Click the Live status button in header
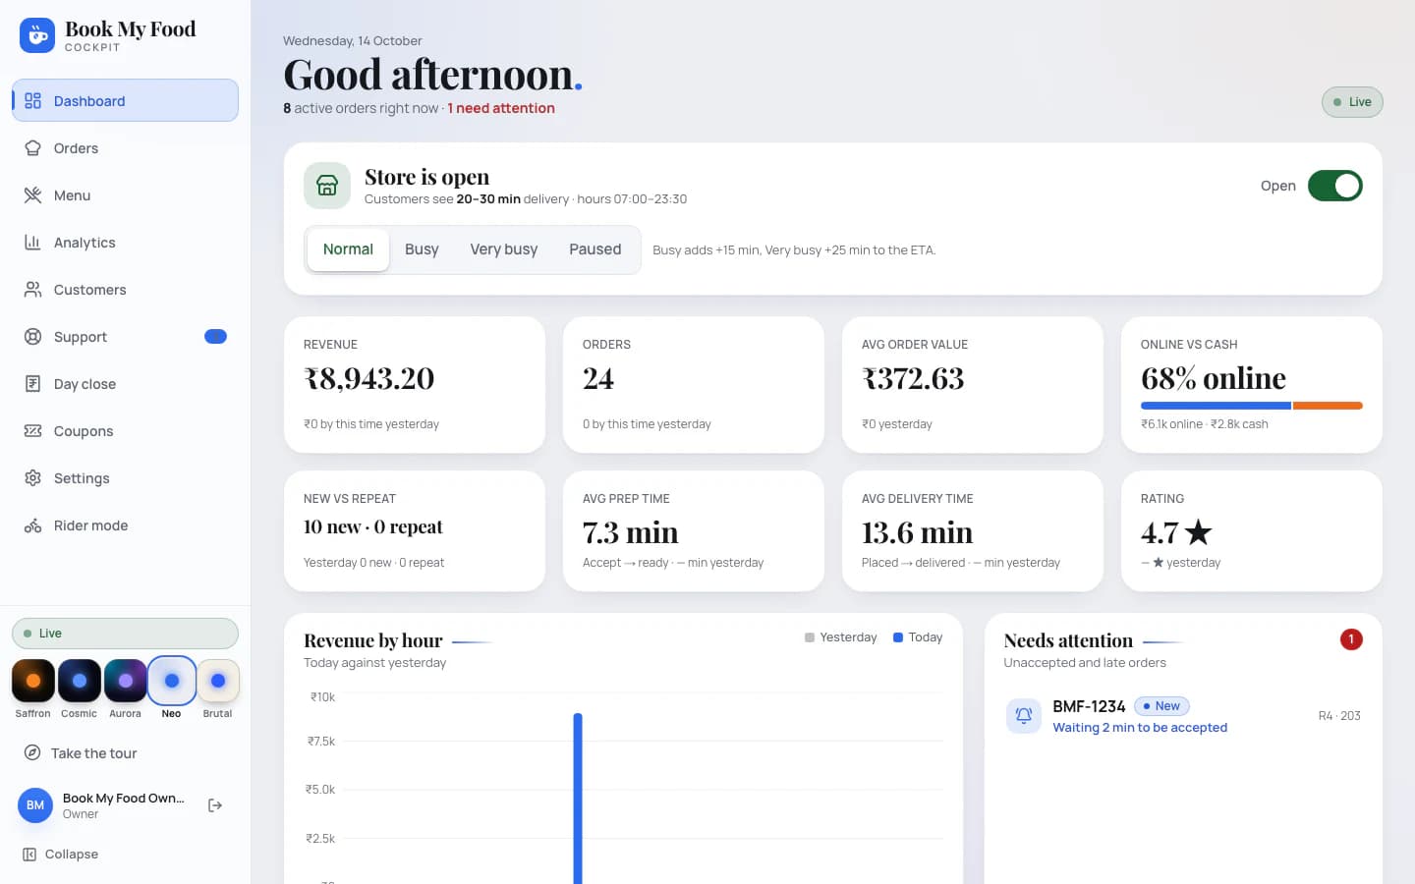This screenshot has width=1415, height=884. tap(1352, 102)
